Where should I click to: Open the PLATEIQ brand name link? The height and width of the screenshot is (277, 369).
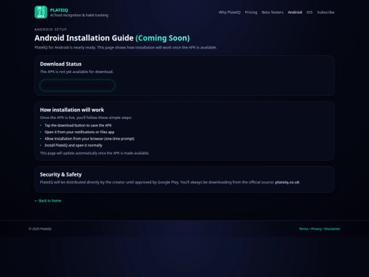point(59,10)
